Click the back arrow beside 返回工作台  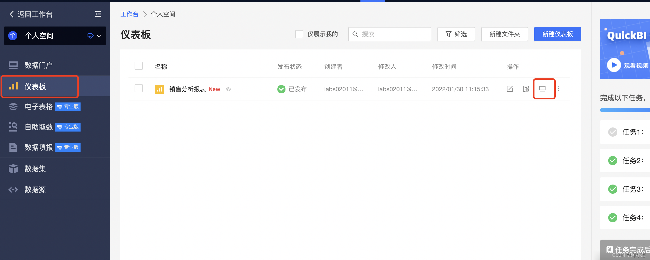[11, 14]
